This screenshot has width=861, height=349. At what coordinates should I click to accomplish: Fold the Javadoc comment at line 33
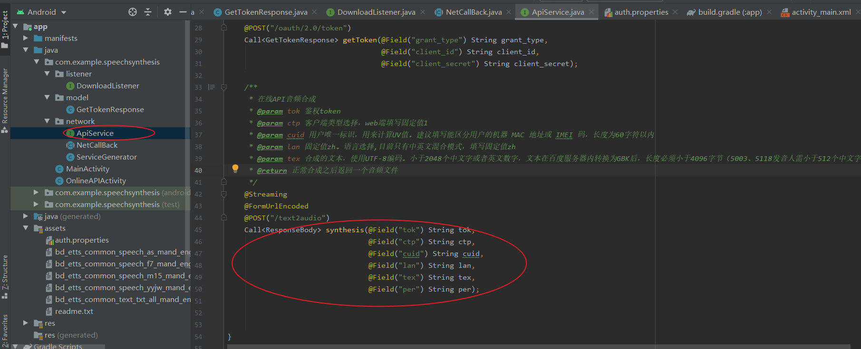pyautogui.click(x=223, y=87)
